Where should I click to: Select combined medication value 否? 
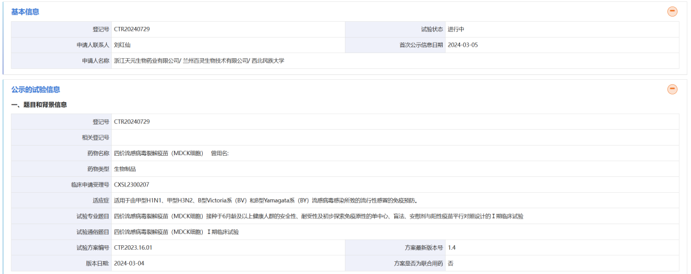pyautogui.click(x=450, y=263)
